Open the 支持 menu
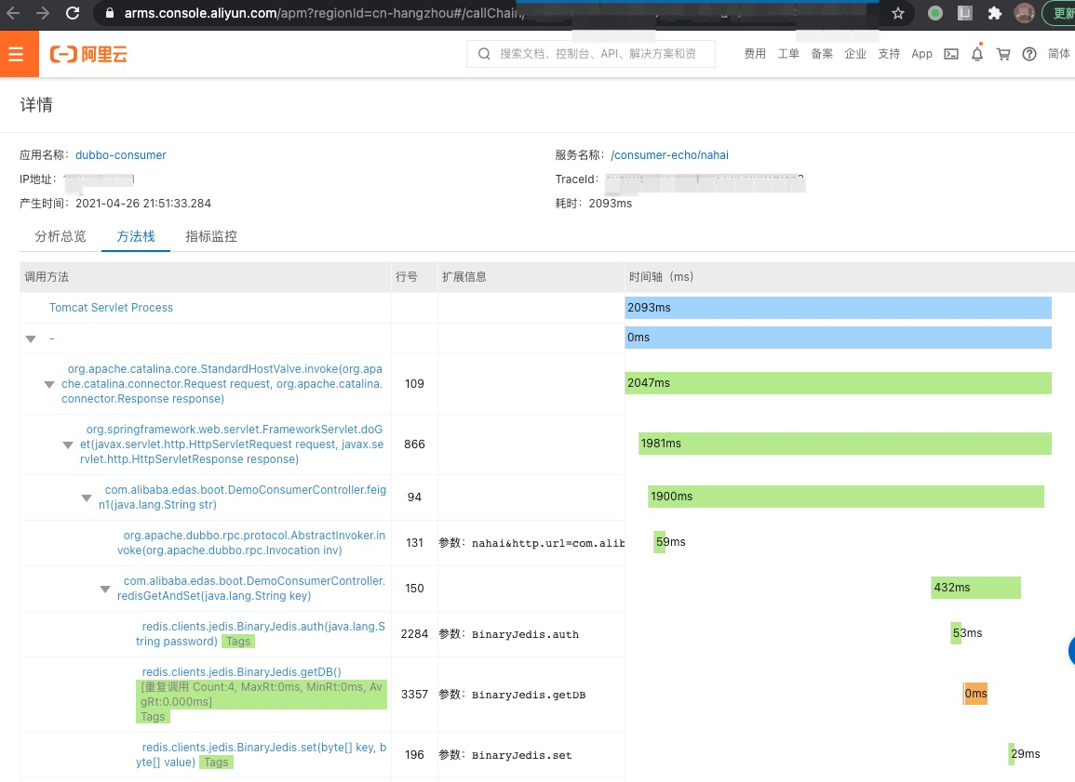 point(889,54)
